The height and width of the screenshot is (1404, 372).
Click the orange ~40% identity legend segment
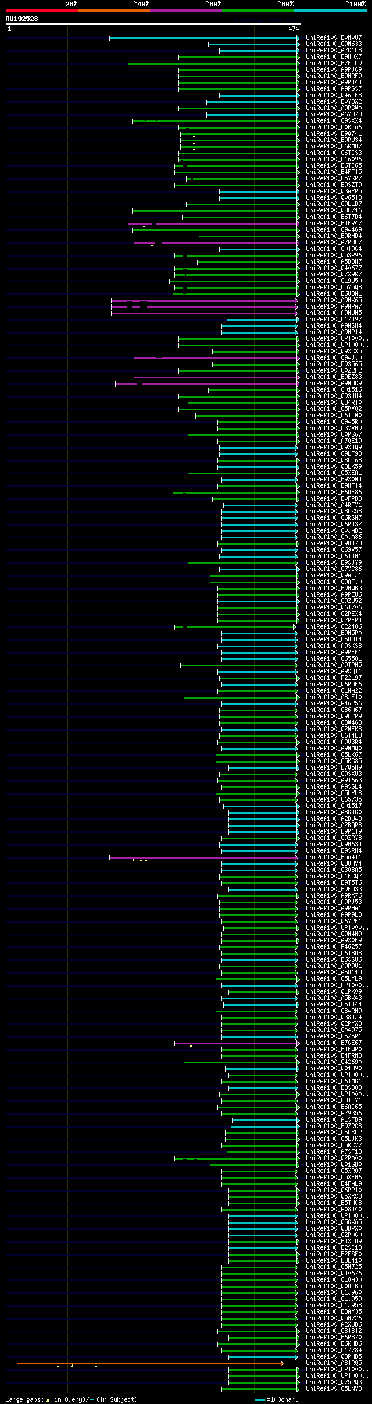pos(114,10)
